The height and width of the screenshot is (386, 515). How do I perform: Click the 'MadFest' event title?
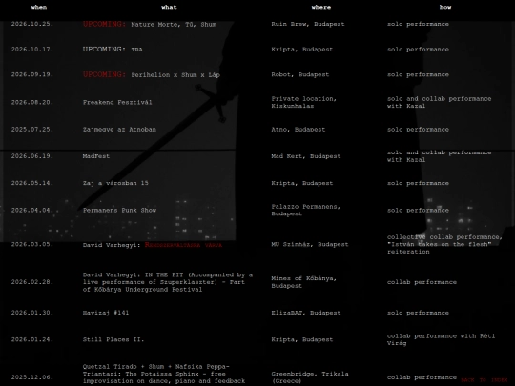click(x=96, y=156)
